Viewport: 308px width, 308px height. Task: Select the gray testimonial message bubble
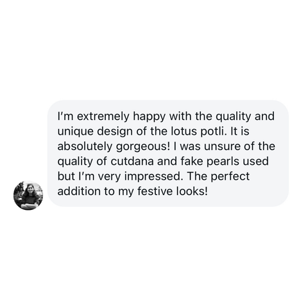tap(168, 153)
